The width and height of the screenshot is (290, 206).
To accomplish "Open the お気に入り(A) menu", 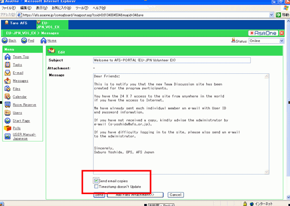I will click(x=62, y=8).
